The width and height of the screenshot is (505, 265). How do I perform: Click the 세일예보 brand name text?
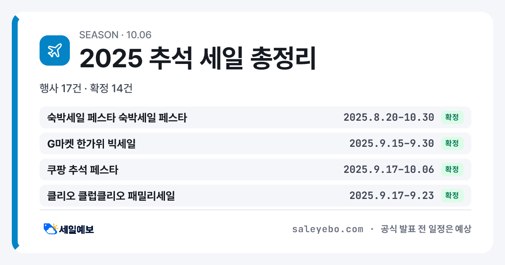coord(77,229)
